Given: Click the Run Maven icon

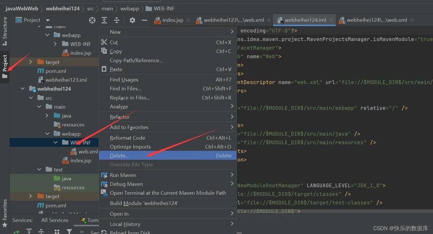Looking at the screenshot, I should point(104,175).
